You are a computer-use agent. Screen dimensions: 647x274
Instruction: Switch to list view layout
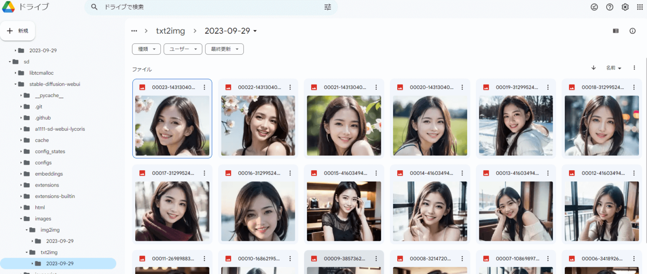[615, 31]
